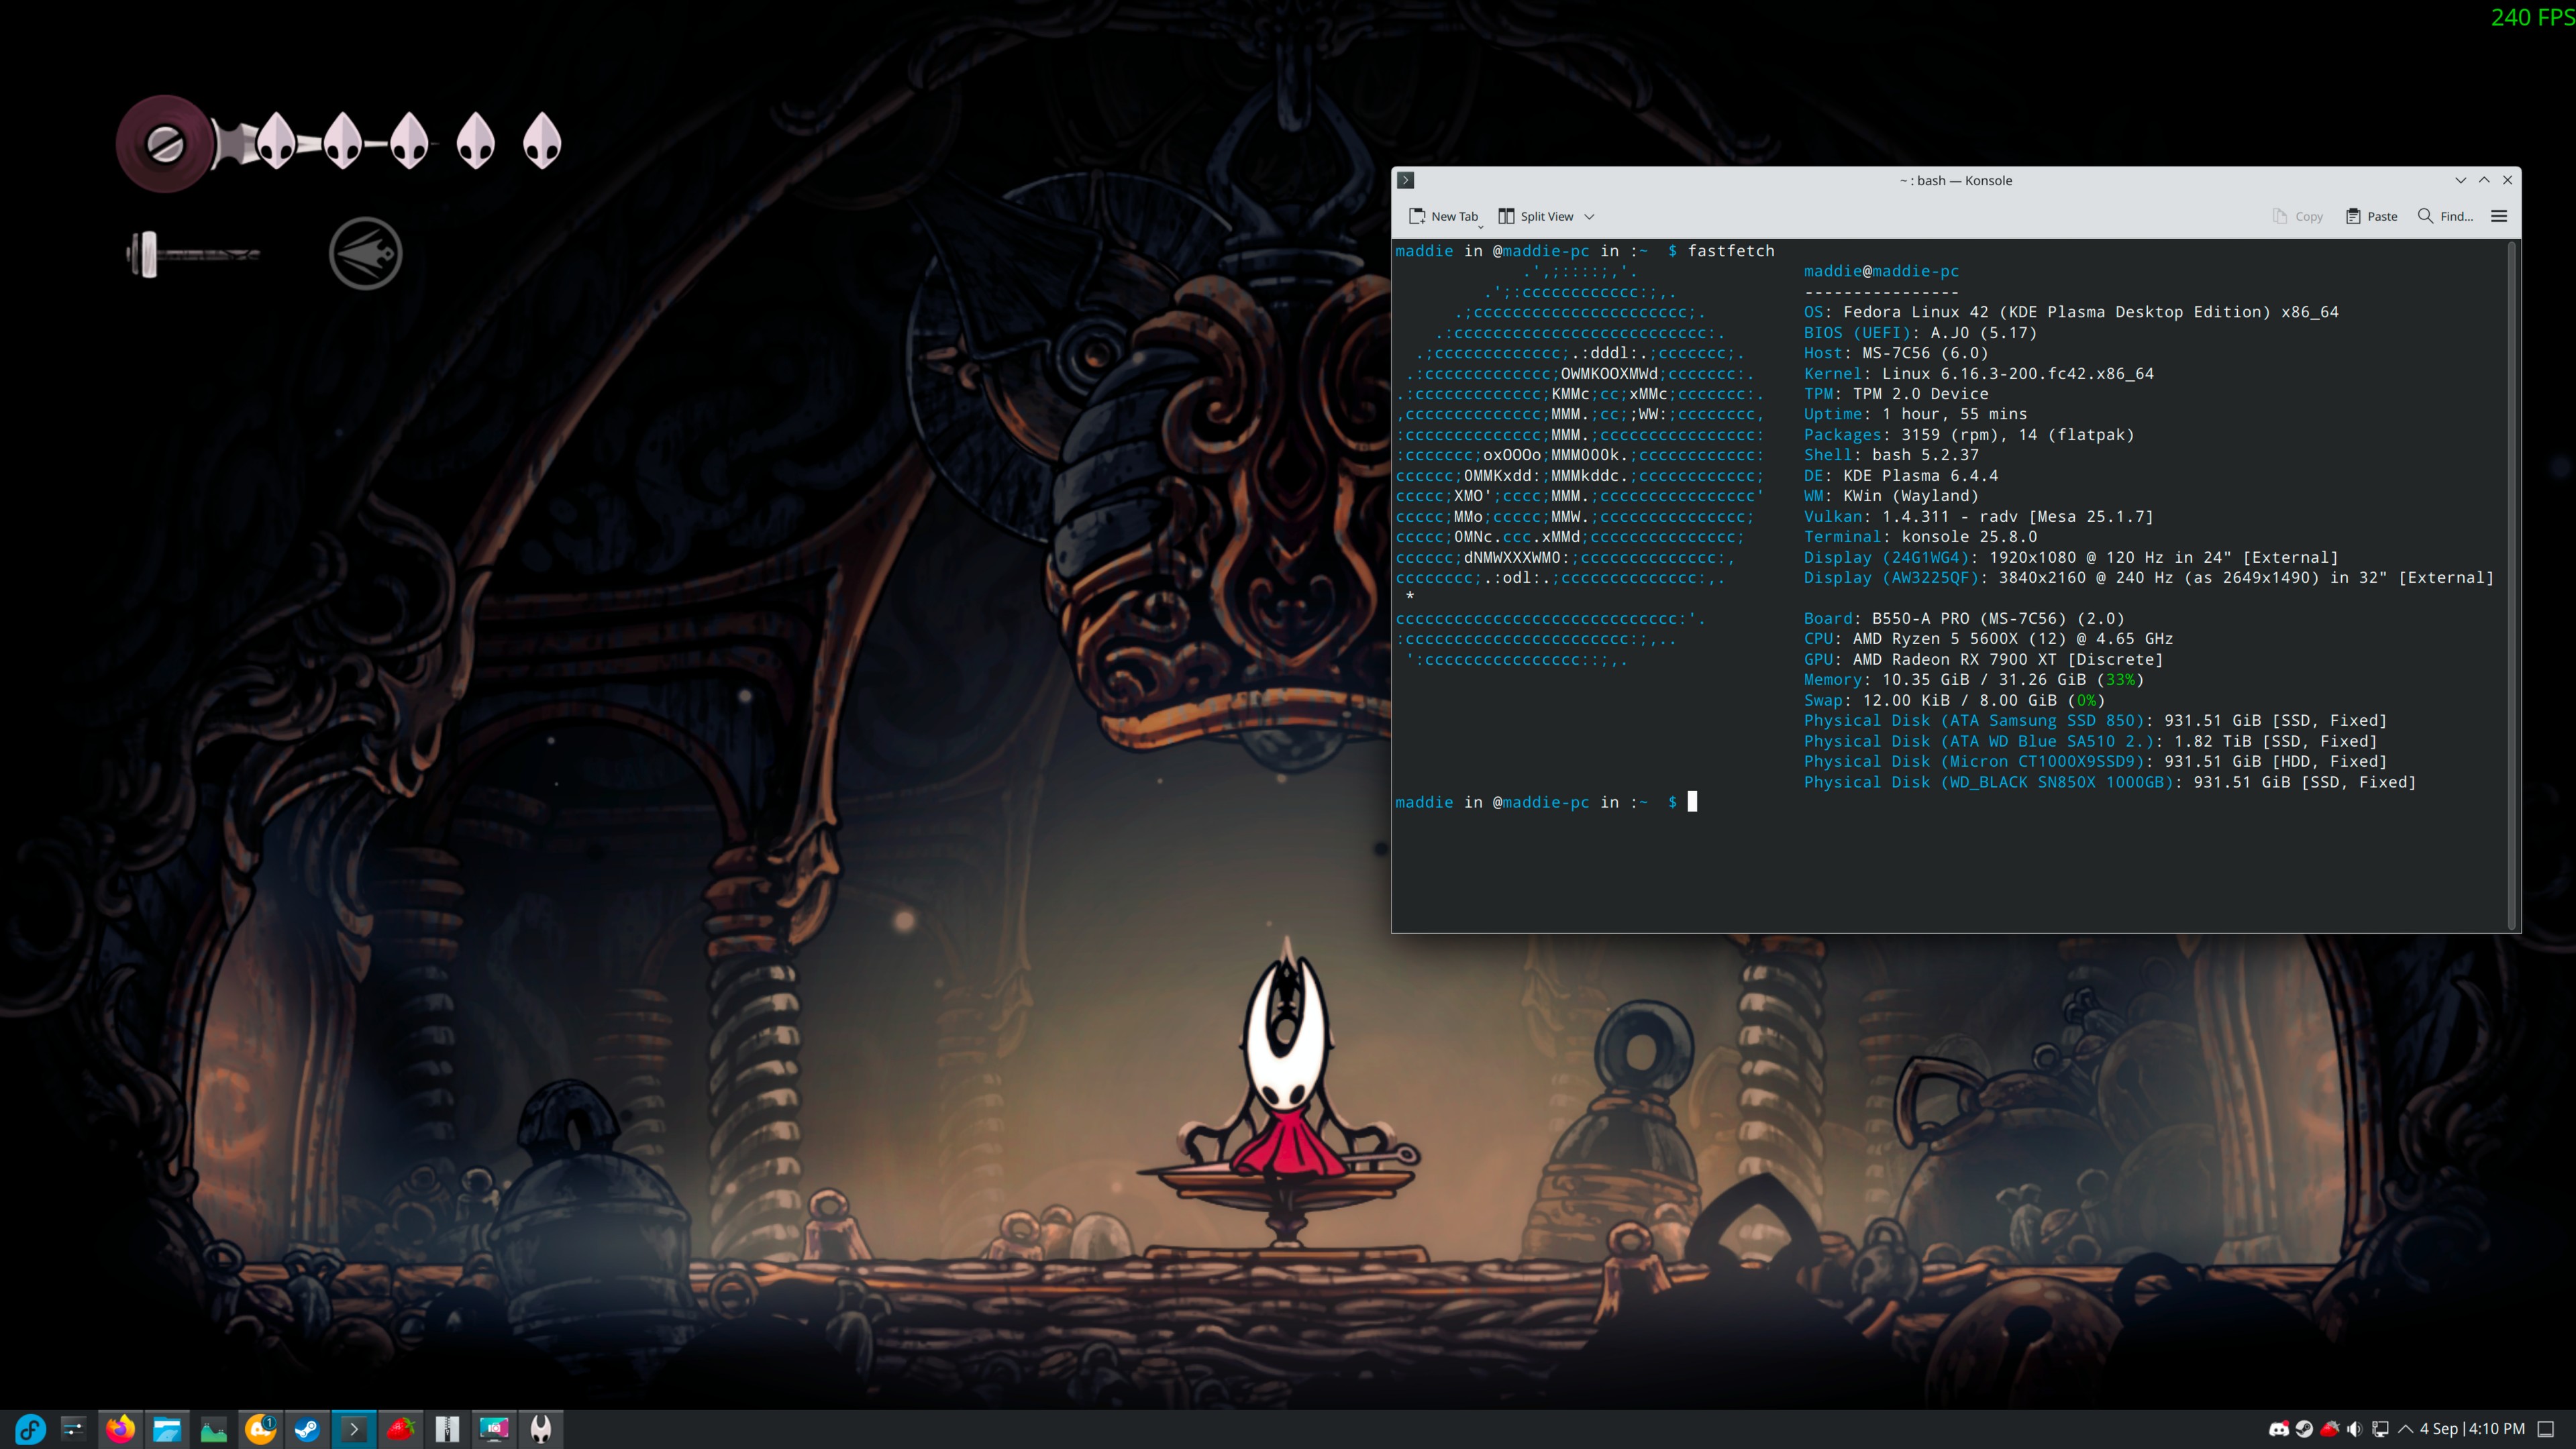Open Steam from the taskbar
Image resolution: width=2576 pixels, height=1449 pixels.
(x=307, y=1429)
